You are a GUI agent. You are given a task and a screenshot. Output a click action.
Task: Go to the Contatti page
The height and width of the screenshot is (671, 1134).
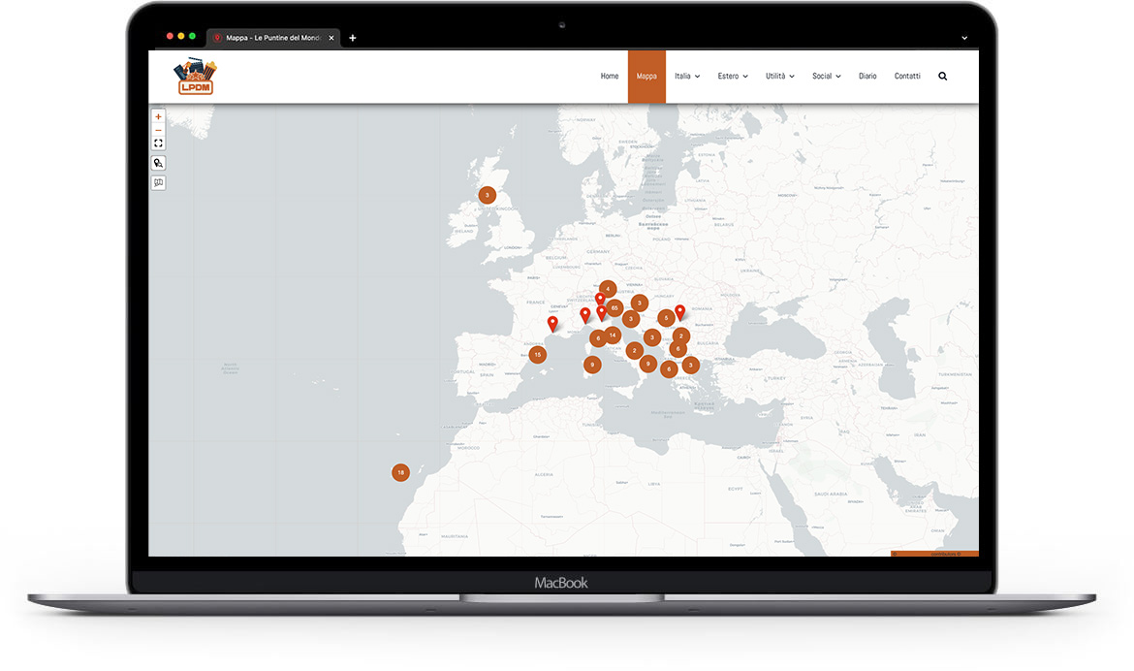click(x=907, y=76)
